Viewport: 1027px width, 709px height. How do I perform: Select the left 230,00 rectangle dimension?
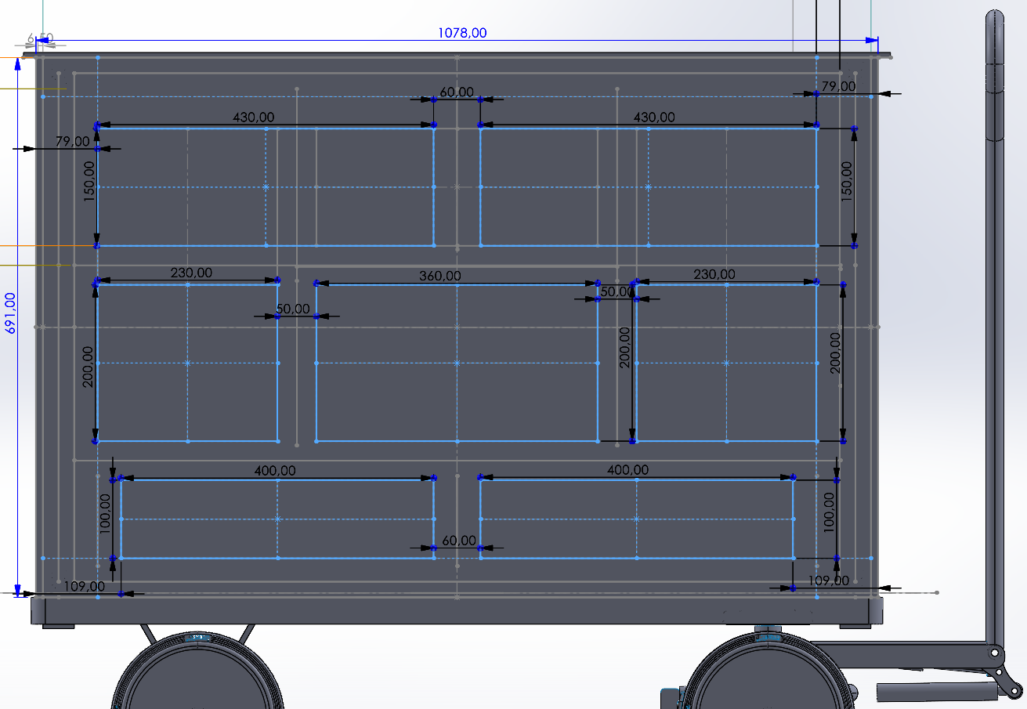point(191,273)
